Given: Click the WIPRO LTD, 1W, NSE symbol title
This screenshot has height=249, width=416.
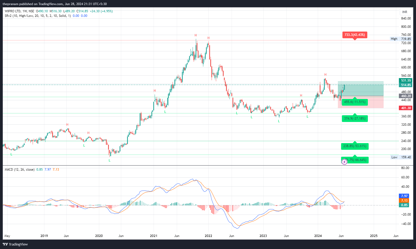Looking at the screenshot, I should point(19,11).
